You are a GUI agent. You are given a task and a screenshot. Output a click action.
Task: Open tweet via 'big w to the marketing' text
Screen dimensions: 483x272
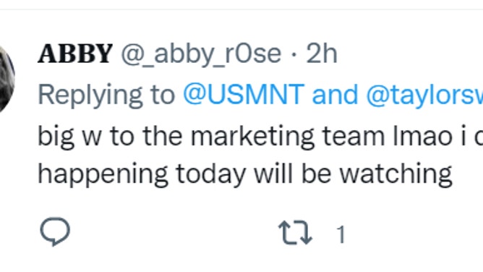(x=176, y=136)
